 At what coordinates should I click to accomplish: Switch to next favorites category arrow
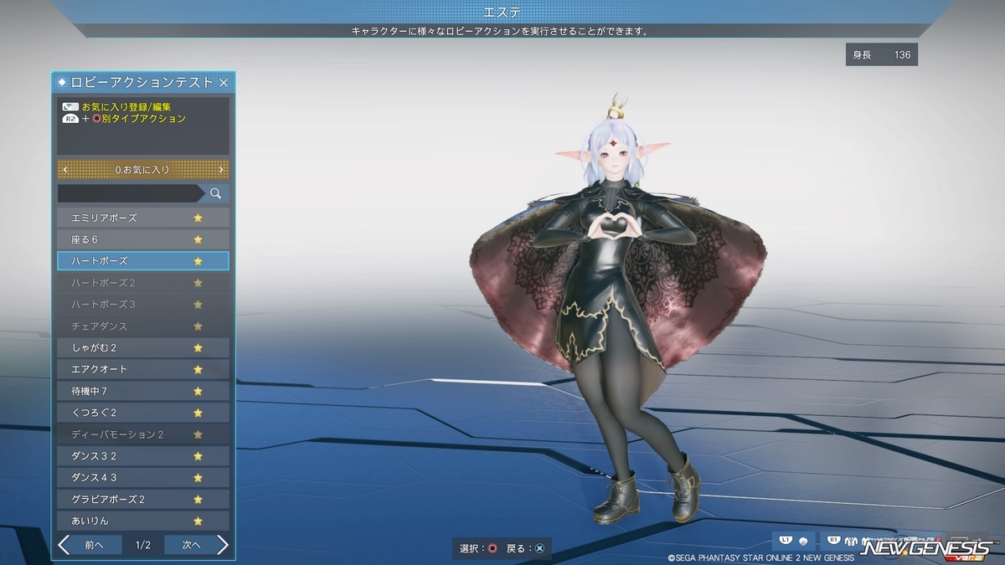click(x=221, y=170)
